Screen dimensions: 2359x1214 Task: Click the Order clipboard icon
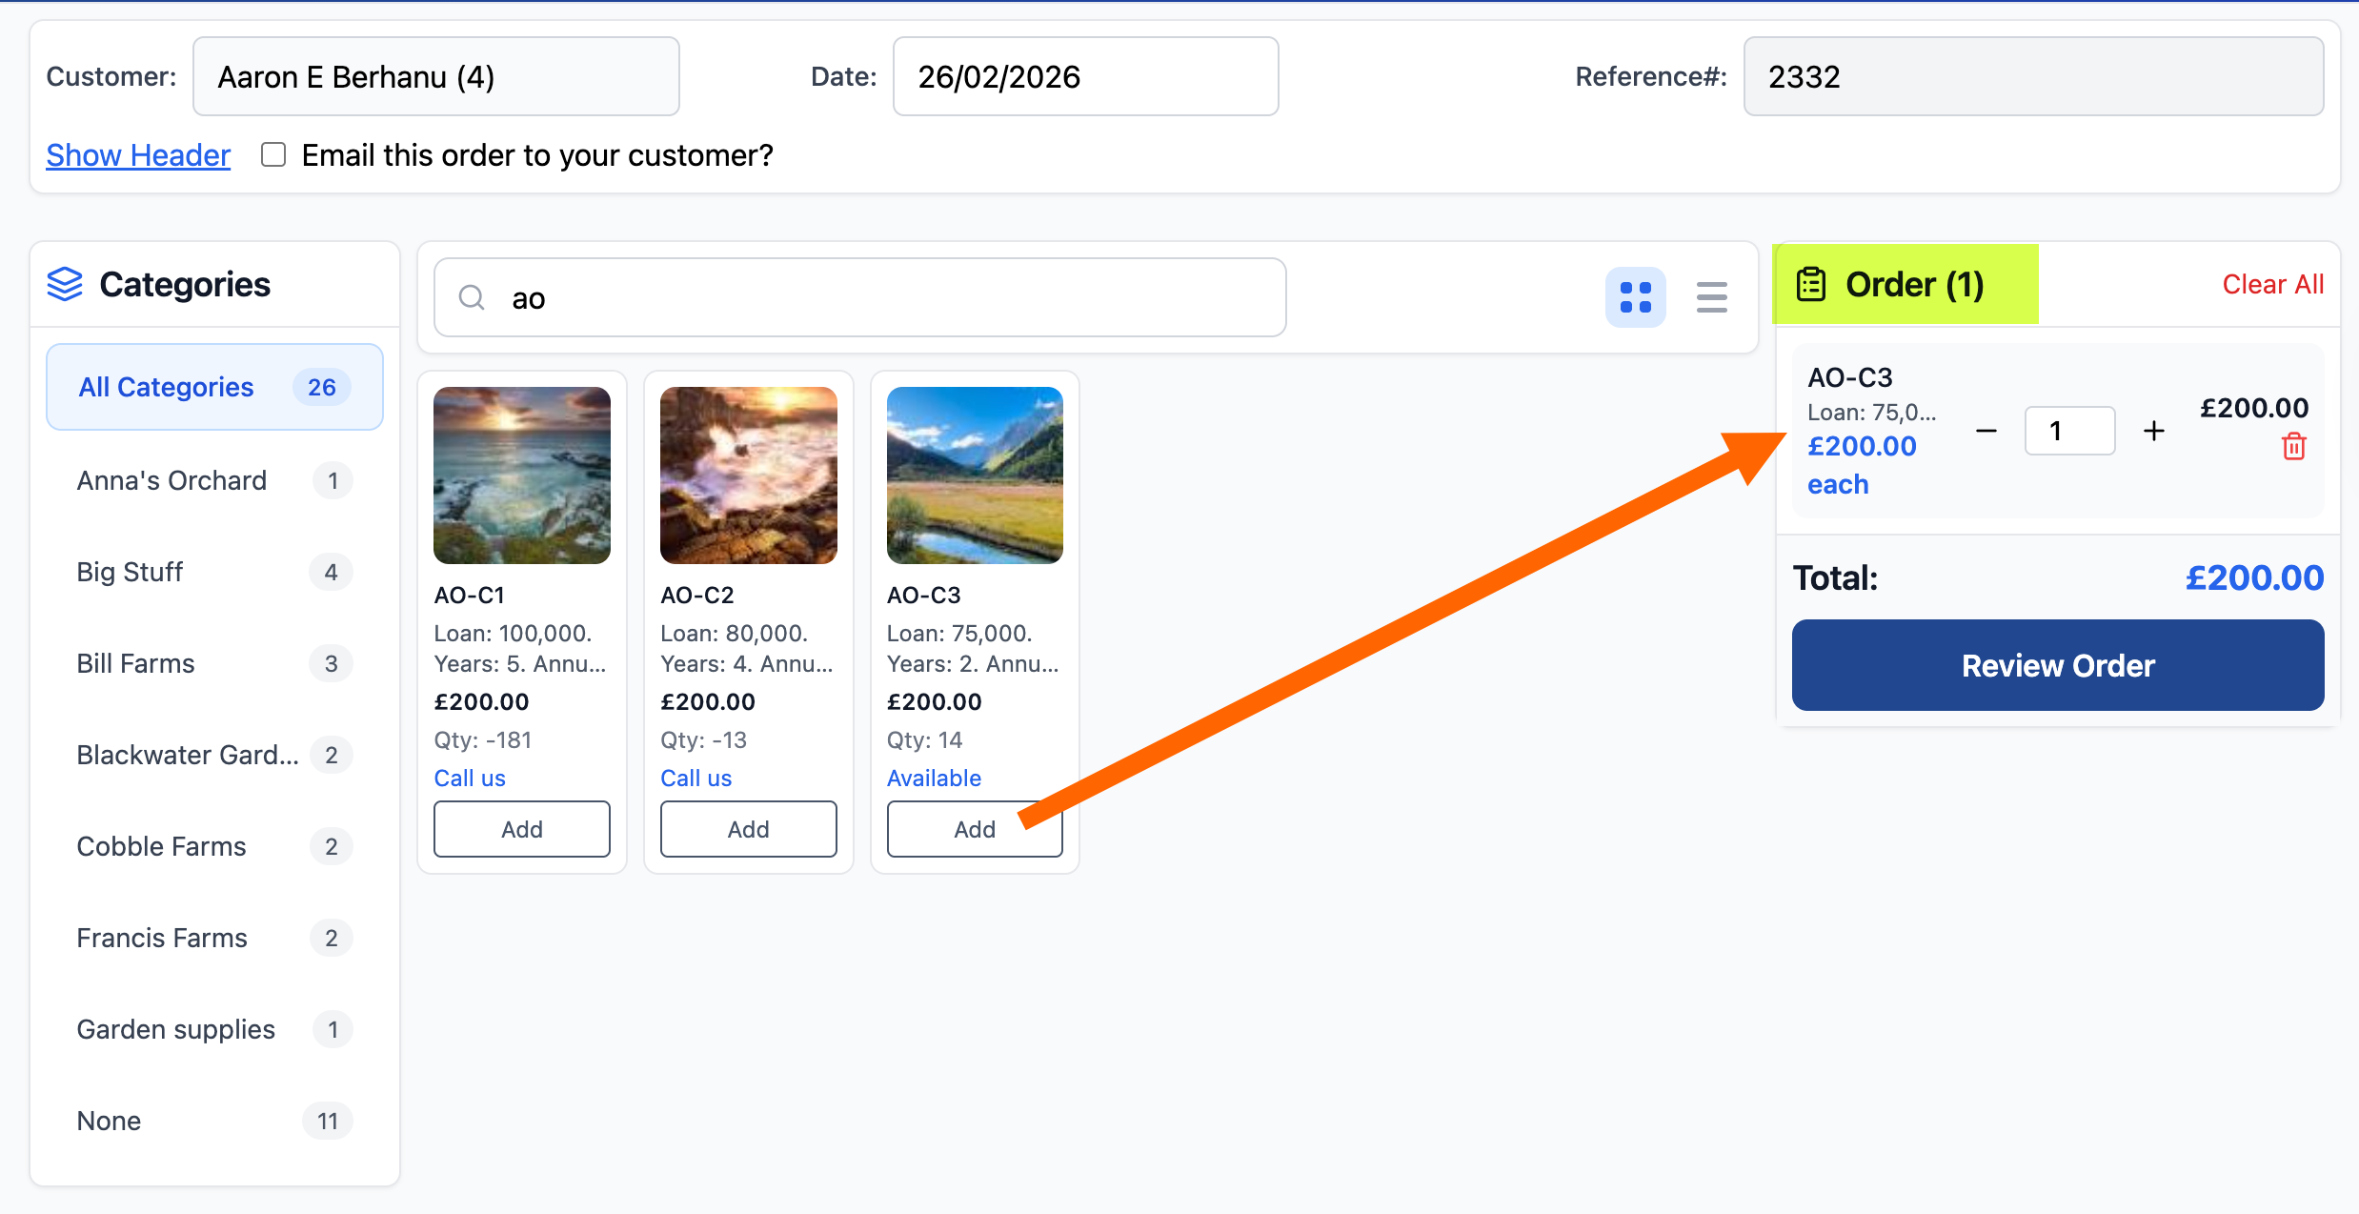[x=1810, y=284]
